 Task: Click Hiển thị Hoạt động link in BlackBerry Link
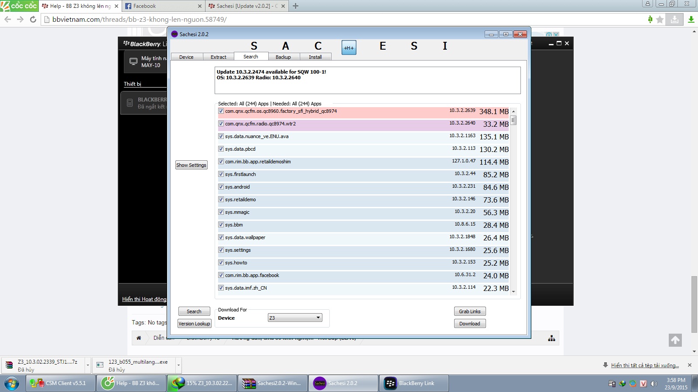pyautogui.click(x=144, y=299)
